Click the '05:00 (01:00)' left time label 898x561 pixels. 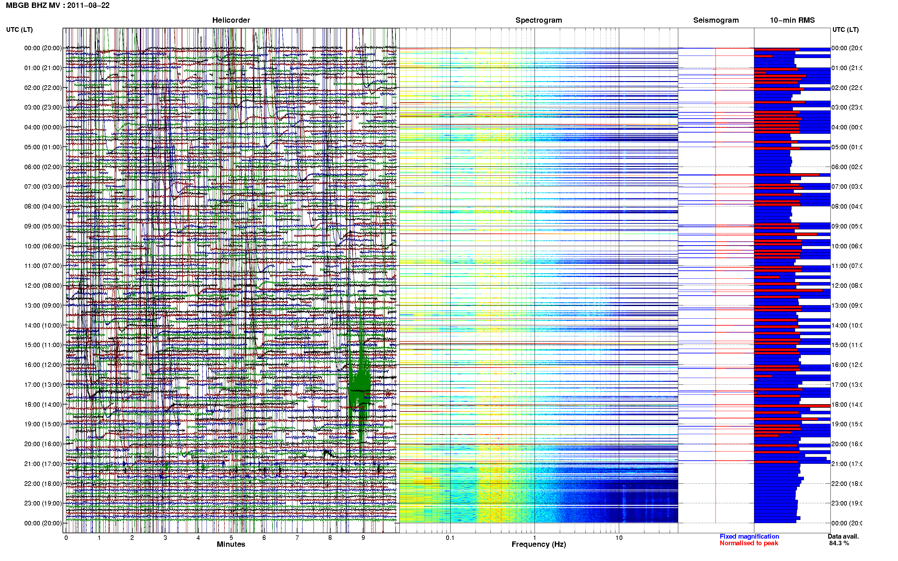(43, 147)
